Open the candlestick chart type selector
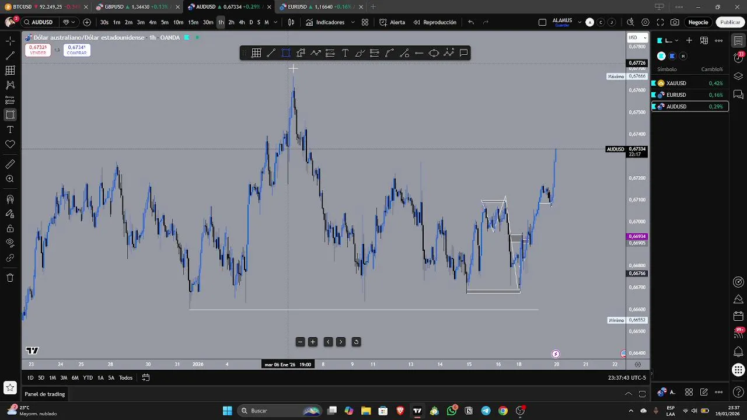747x420 pixels. pos(291,22)
